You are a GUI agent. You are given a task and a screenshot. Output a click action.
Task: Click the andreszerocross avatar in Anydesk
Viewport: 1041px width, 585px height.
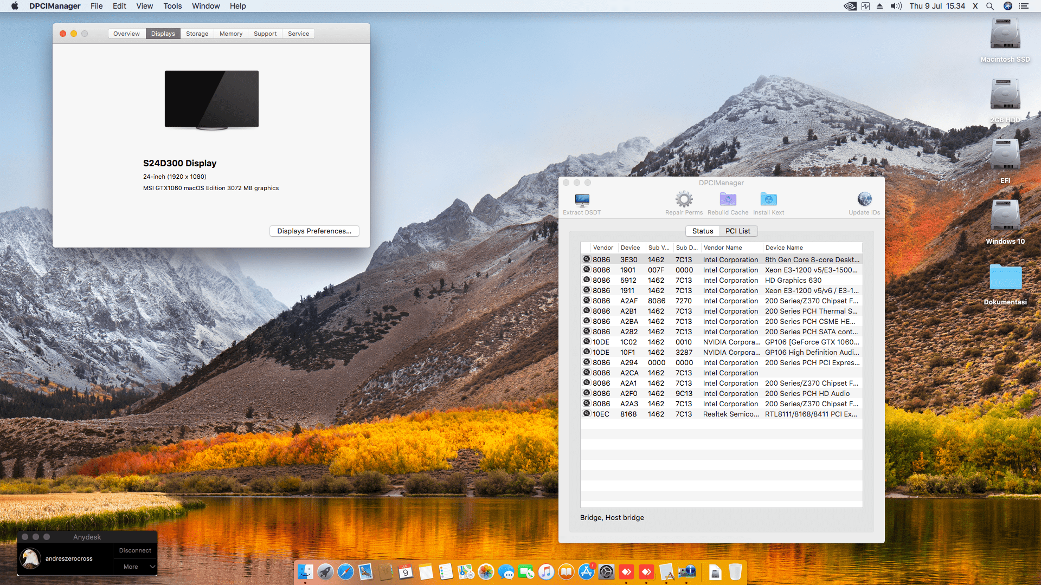(x=30, y=558)
